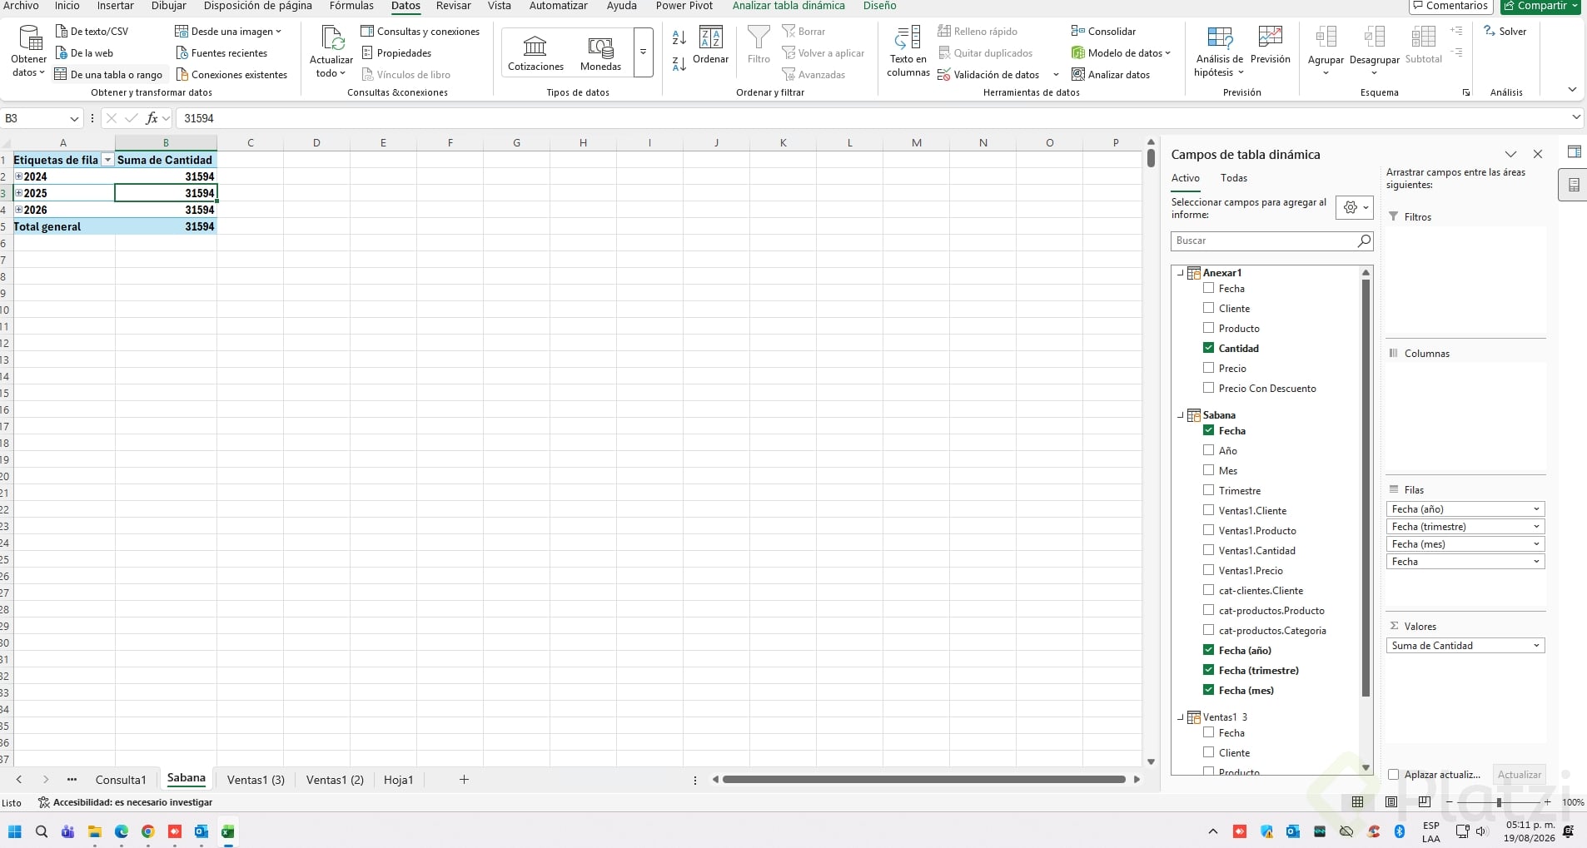Open Excel from the Windows taskbar
Screen dimensions: 1587x848
pos(227,831)
